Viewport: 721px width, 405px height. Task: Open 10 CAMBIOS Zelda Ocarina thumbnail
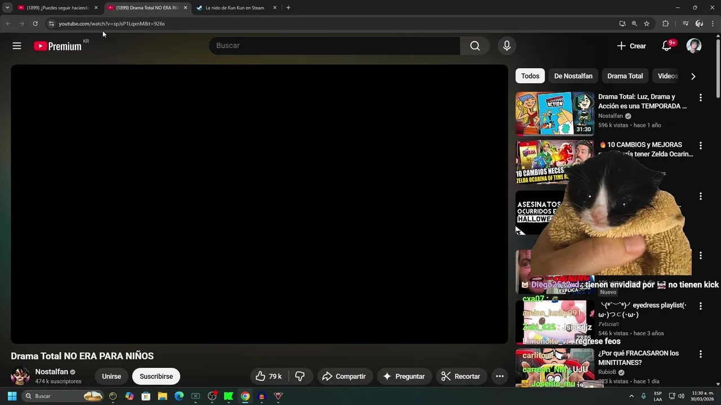coord(555,162)
